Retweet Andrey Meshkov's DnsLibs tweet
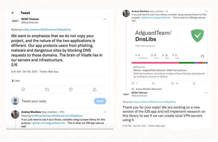This screenshot has width=218, height=142. [153, 83]
